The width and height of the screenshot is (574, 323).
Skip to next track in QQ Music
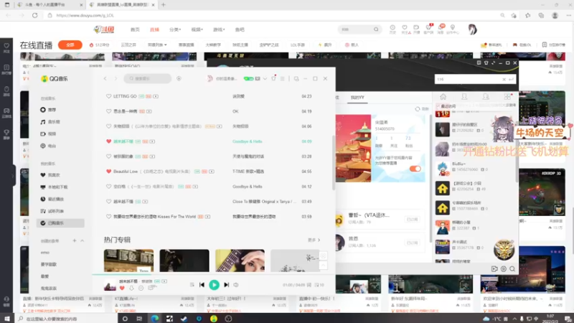tap(227, 284)
